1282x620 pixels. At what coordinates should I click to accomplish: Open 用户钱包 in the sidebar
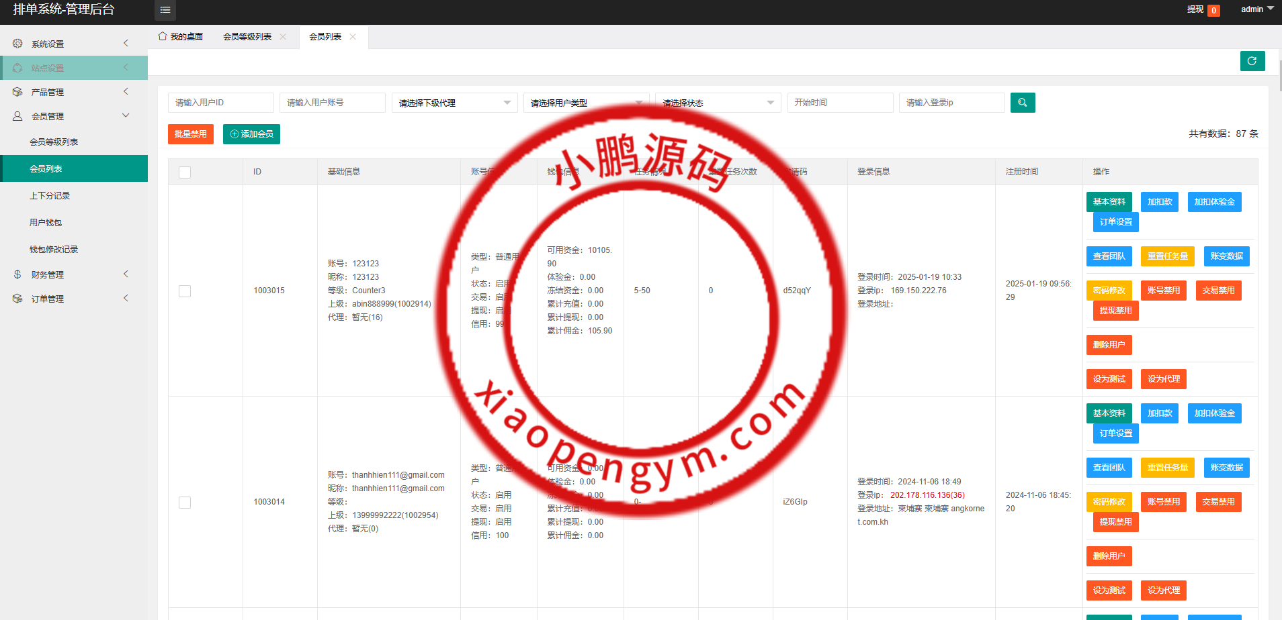[x=46, y=223]
